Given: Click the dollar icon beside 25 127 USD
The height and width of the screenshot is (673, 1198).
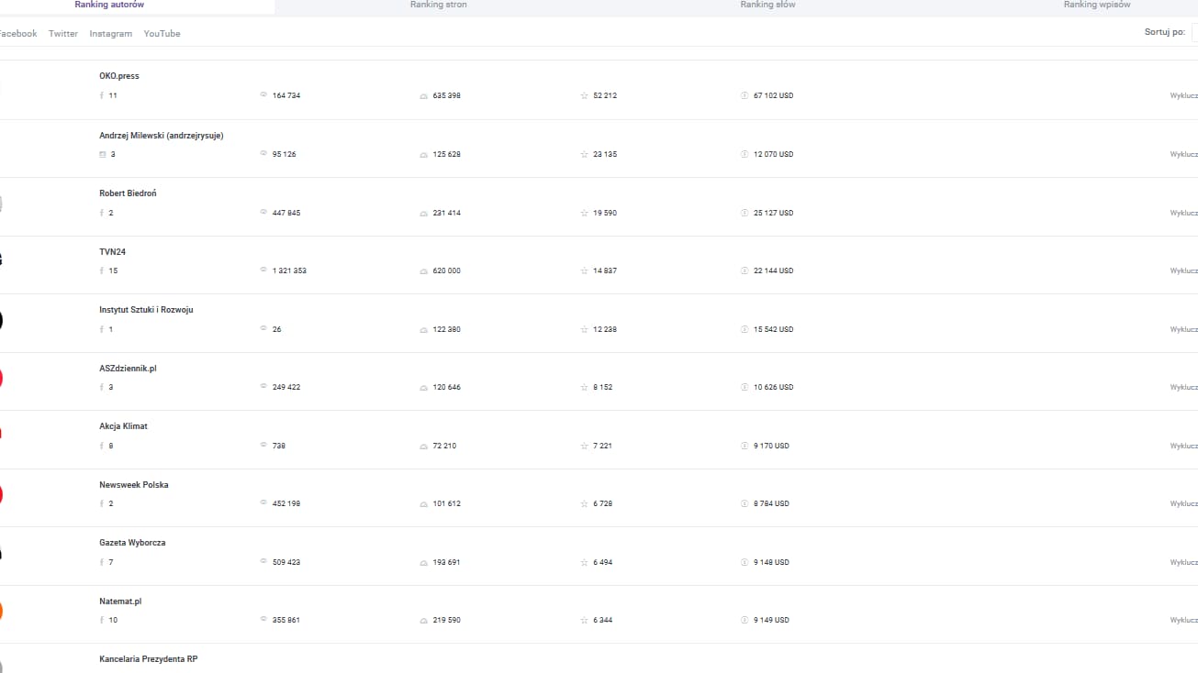Looking at the screenshot, I should coord(745,213).
